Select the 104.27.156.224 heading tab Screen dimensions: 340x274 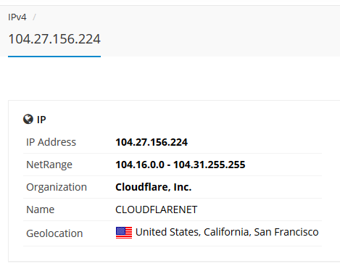(x=54, y=39)
